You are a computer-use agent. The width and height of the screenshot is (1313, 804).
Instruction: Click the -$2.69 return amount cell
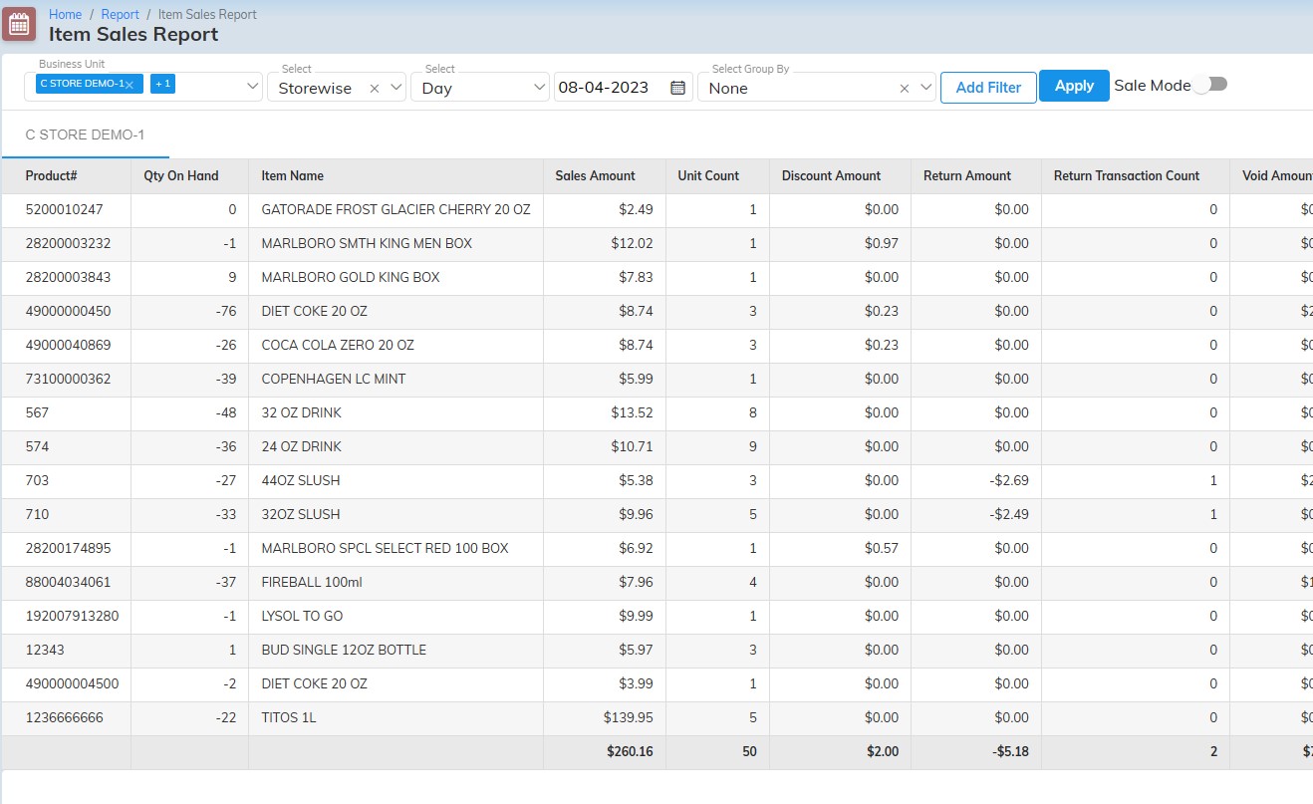[x=1009, y=481]
